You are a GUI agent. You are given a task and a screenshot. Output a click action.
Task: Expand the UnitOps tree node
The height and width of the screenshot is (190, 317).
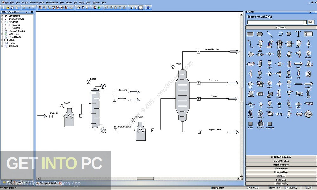click(6, 25)
